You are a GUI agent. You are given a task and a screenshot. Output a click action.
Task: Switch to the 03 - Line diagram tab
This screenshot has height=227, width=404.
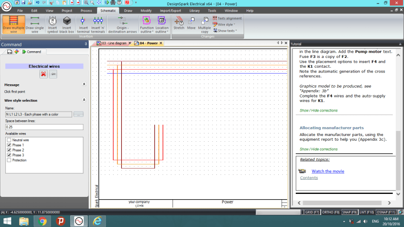pos(114,43)
